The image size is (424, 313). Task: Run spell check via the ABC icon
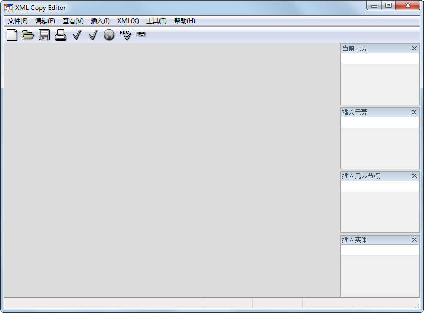pyautogui.click(x=125, y=35)
